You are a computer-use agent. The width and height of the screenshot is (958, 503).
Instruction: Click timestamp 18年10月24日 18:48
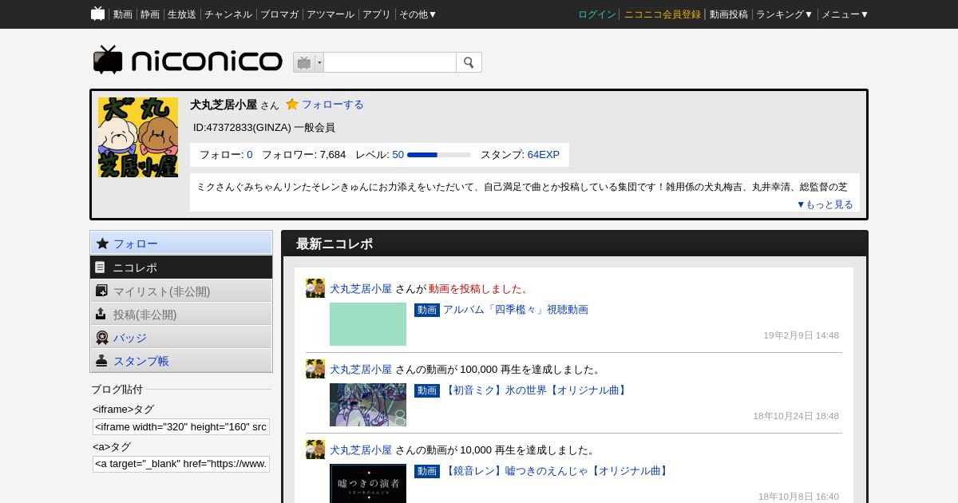point(796,416)
